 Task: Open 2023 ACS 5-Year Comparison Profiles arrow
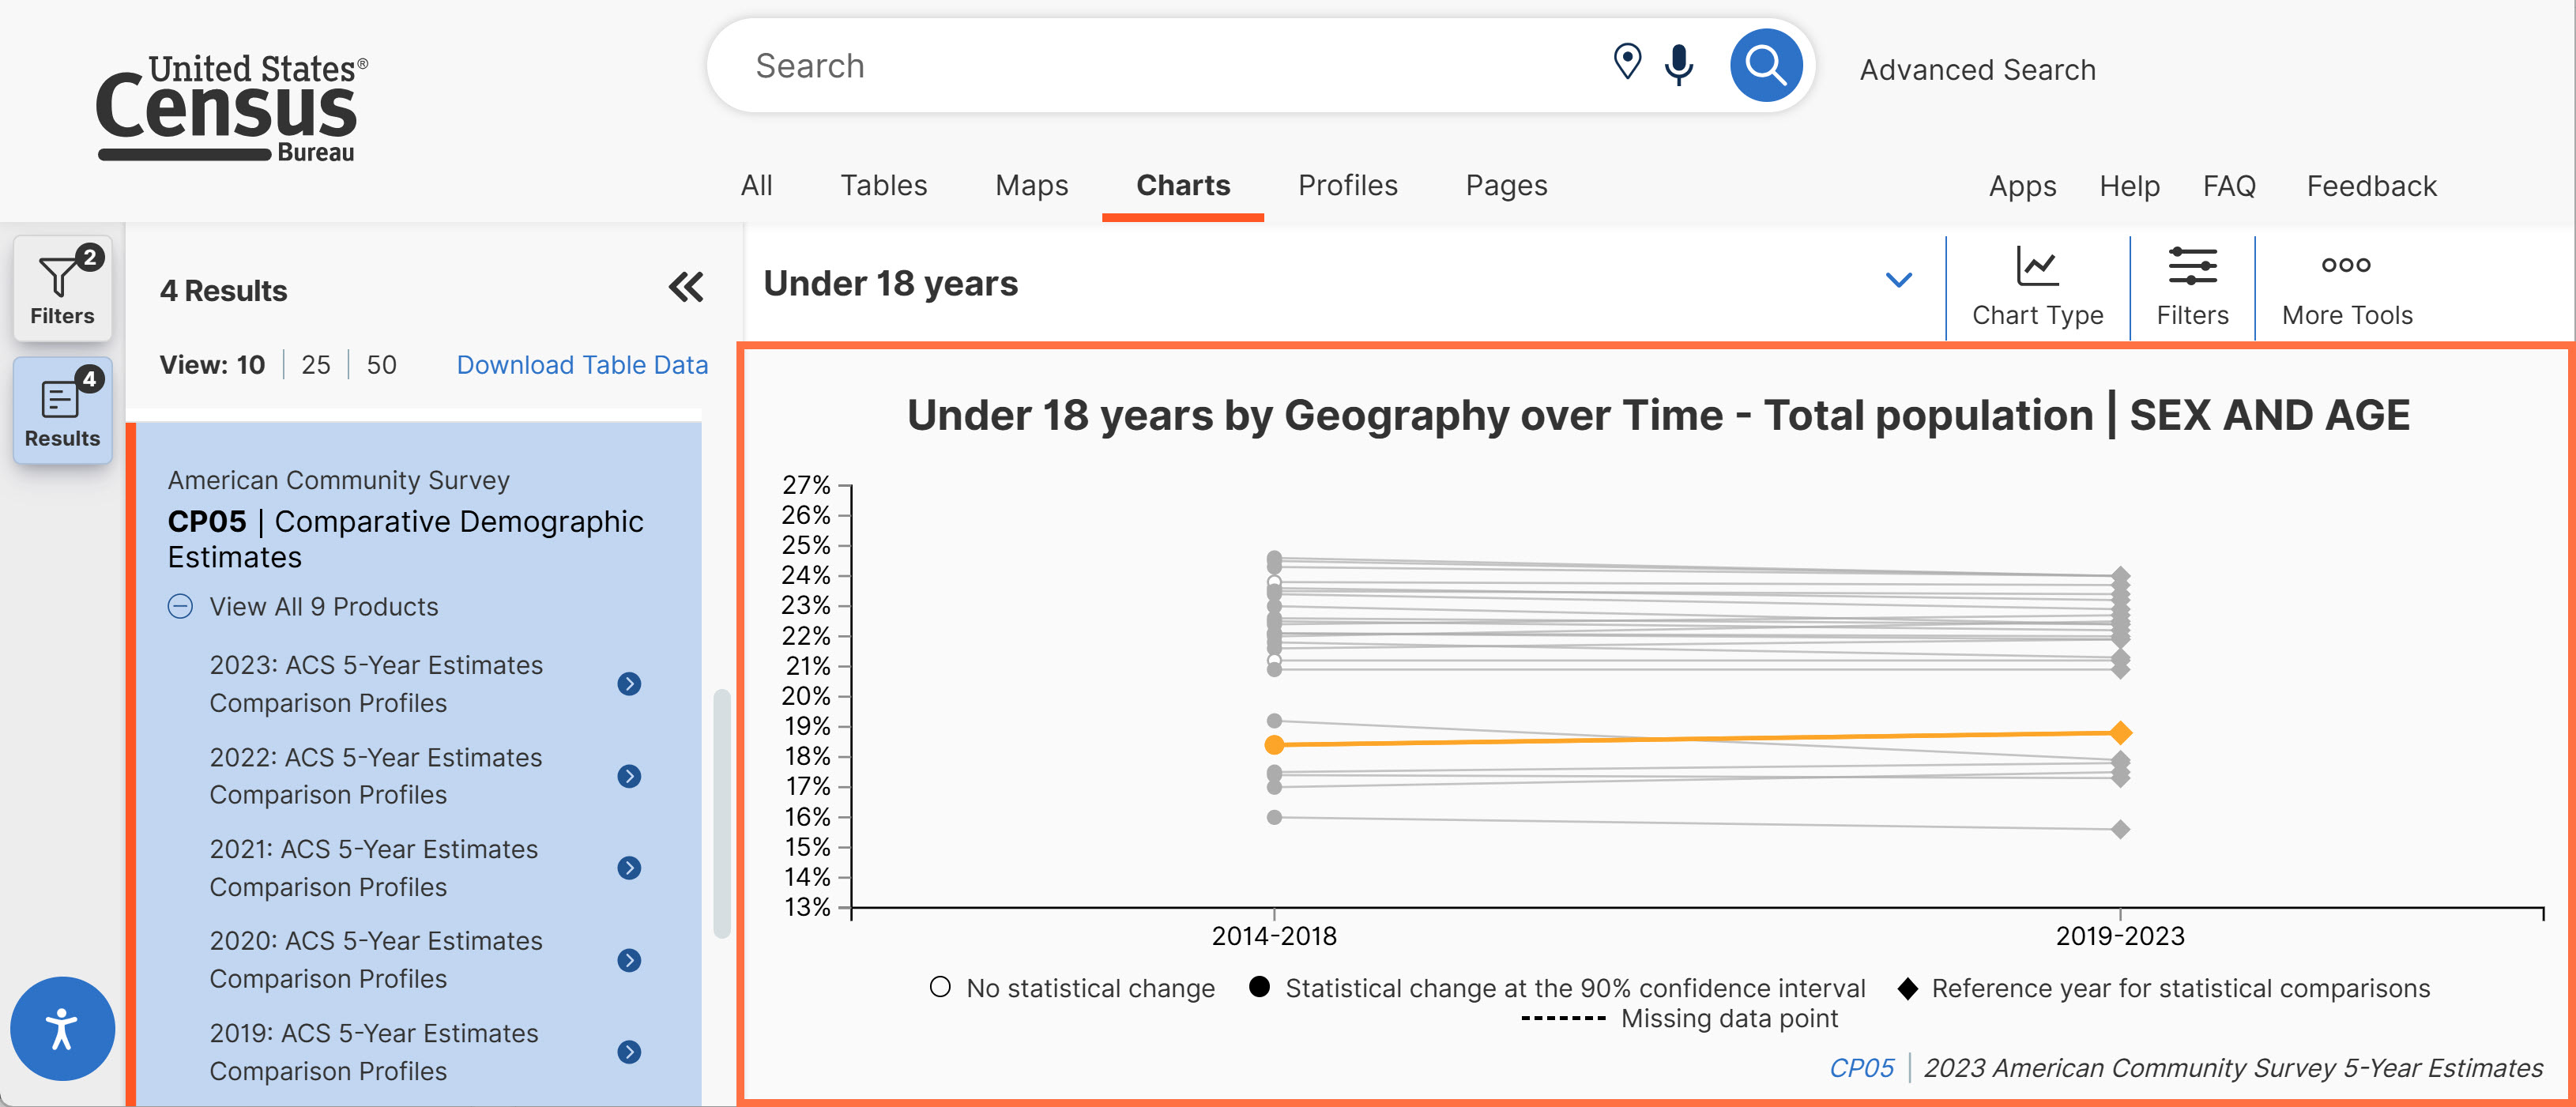click(629, 684)
